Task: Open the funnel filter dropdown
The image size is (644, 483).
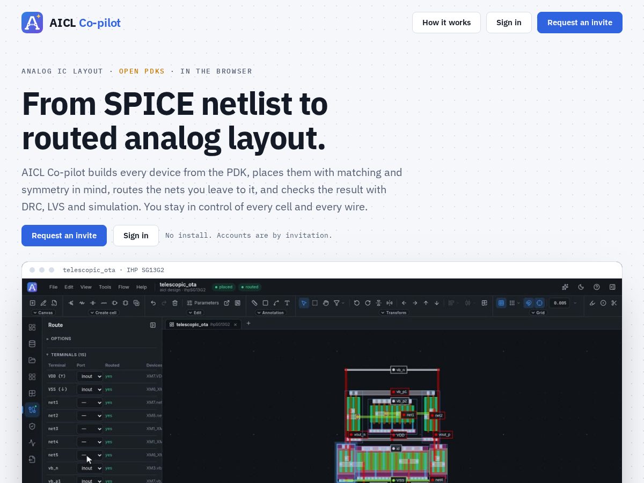Action: 339,303
